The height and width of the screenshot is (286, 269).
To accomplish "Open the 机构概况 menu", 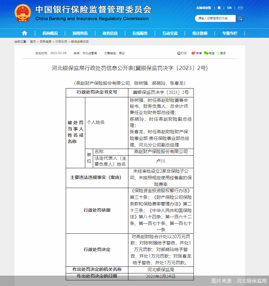I will pos(50,33).
